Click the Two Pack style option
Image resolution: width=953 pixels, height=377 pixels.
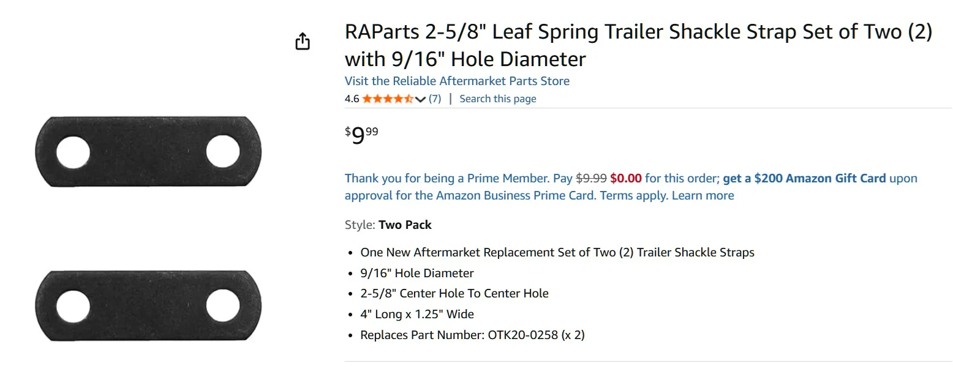405,225
